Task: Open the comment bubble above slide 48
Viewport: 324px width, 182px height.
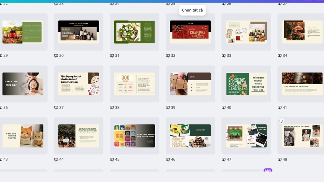Action: pos(281,121)
